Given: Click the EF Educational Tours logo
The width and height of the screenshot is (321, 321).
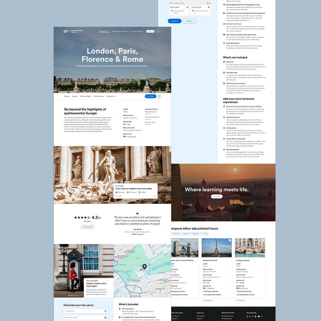Looking at the screenshot, I should click(73, 31).
